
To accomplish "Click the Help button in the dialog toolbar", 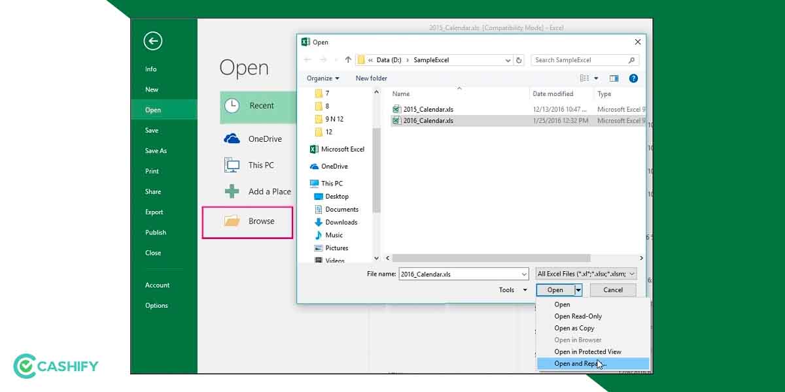I will coord(633,78).
